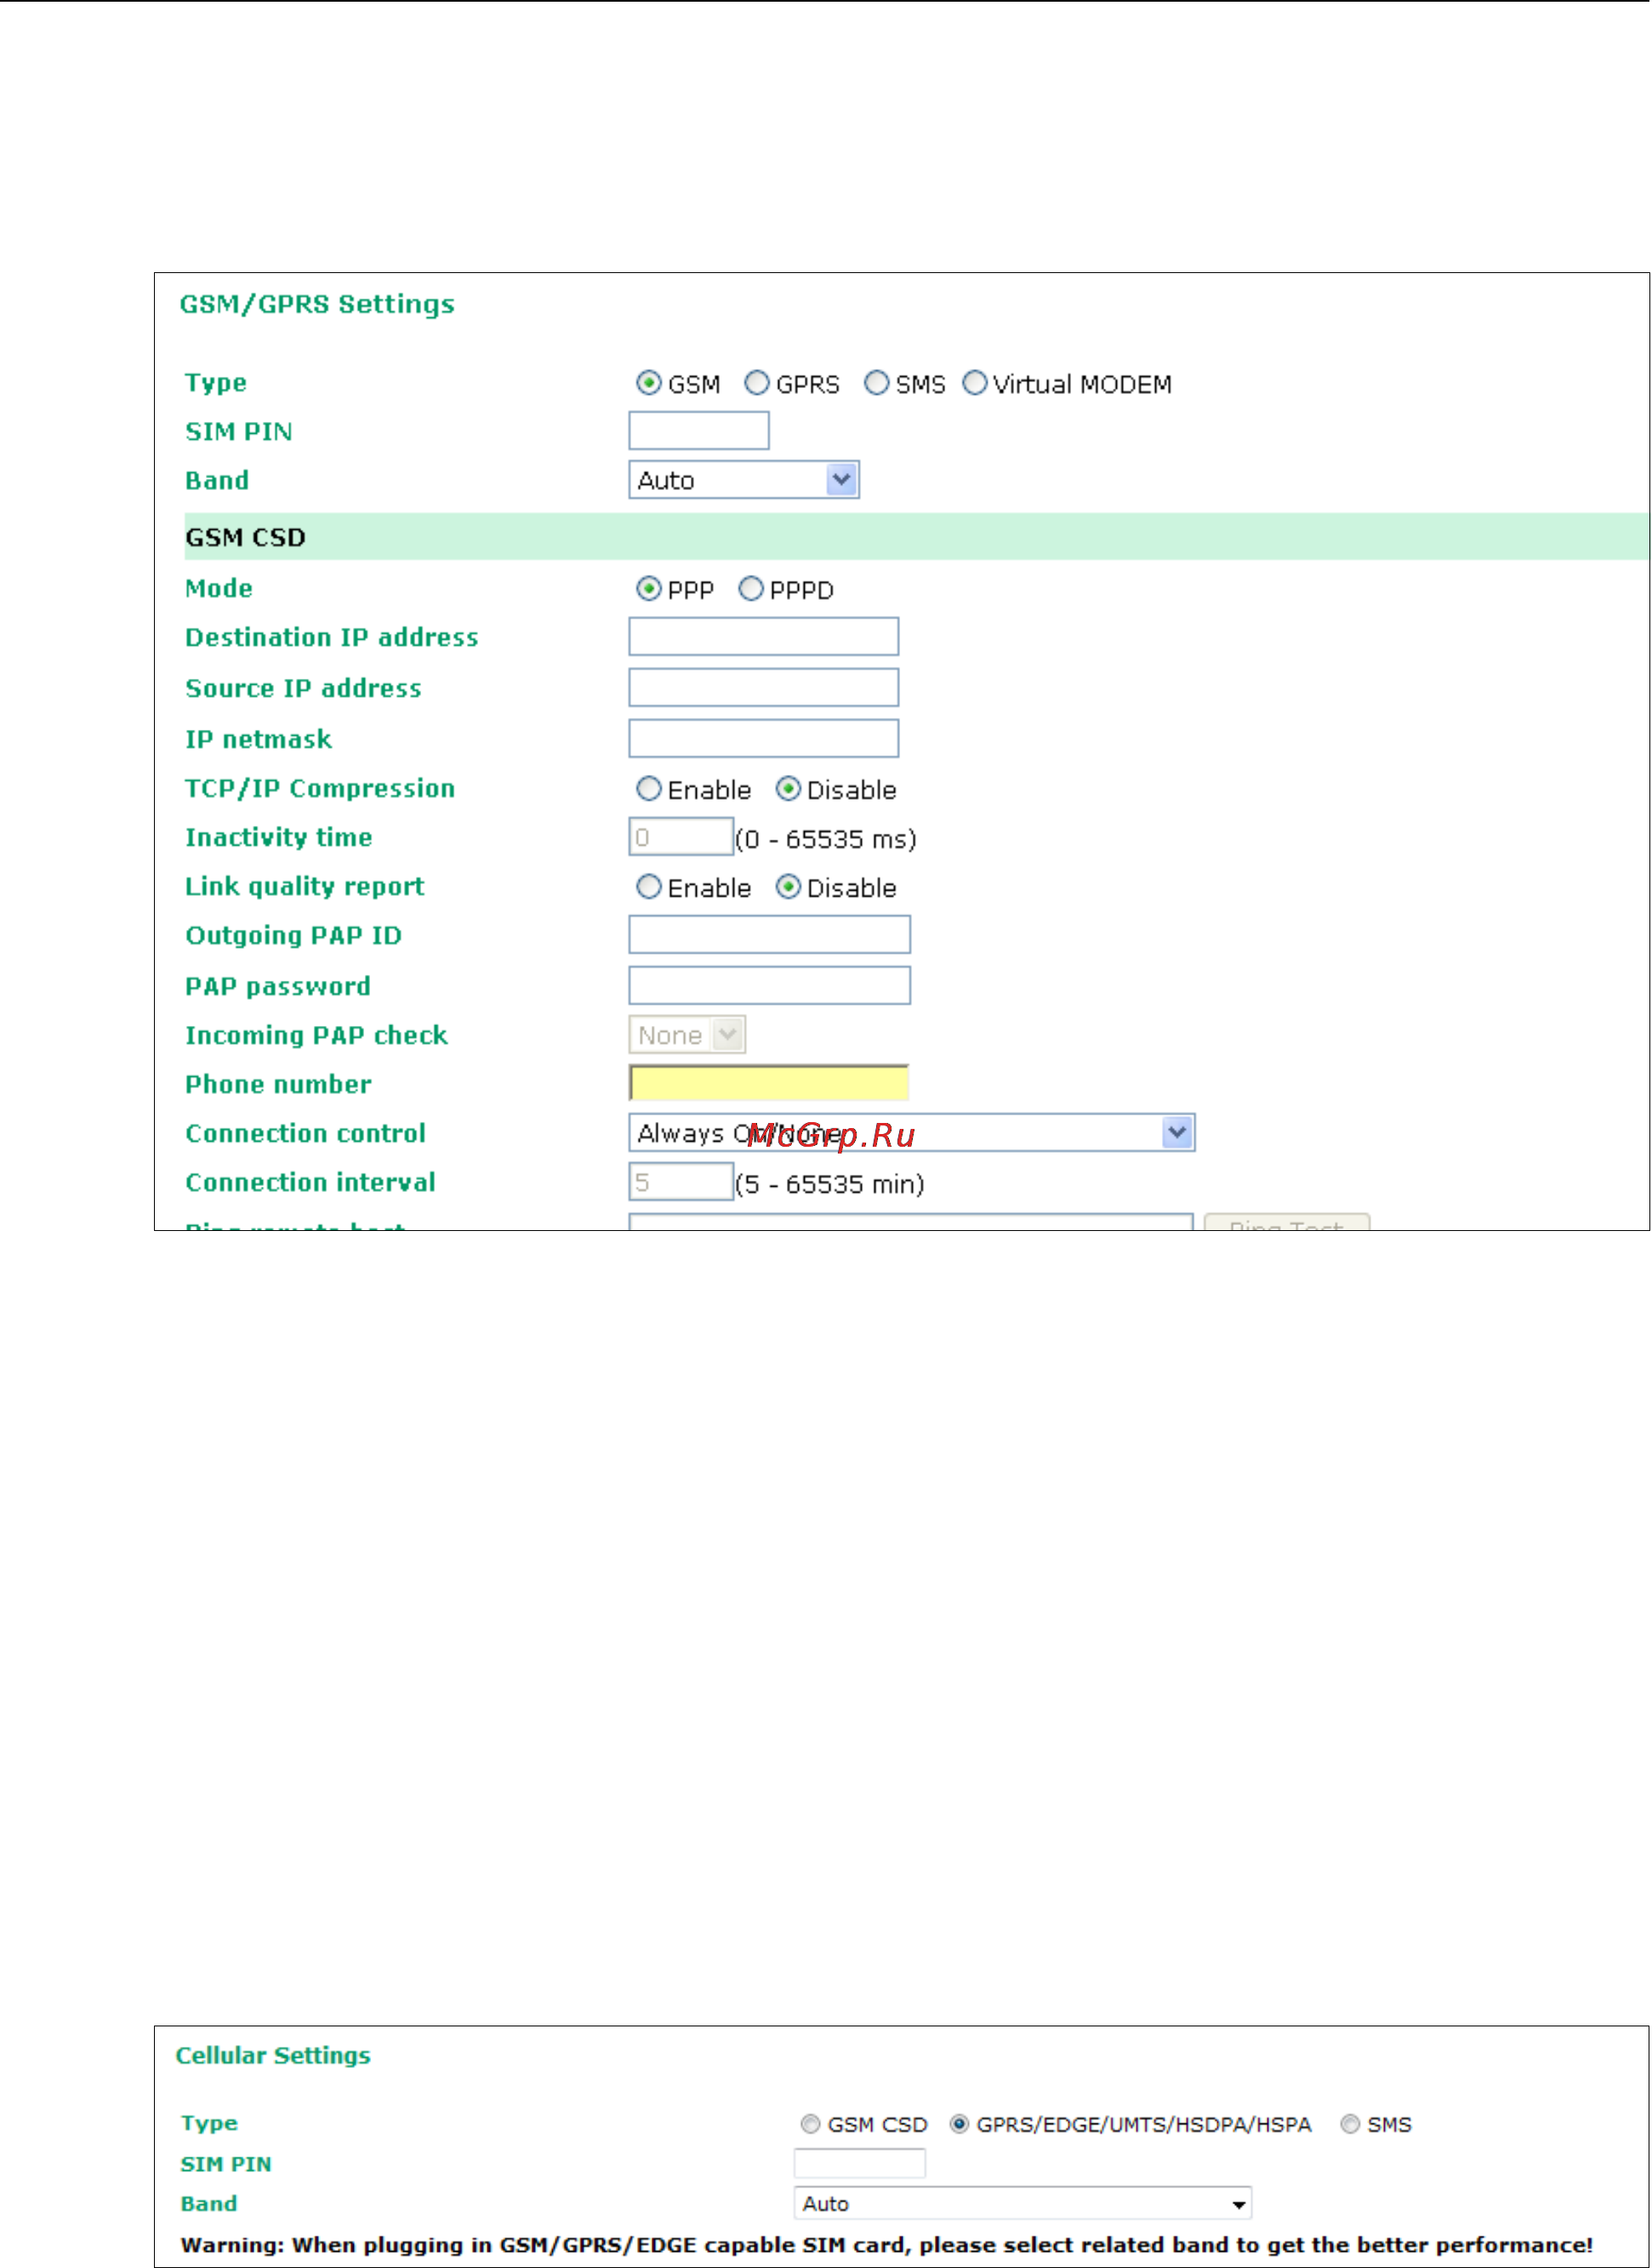Enable TCP/IP Compression
The width and height of the screenshot is (1652, 2268).
(649, 789)
